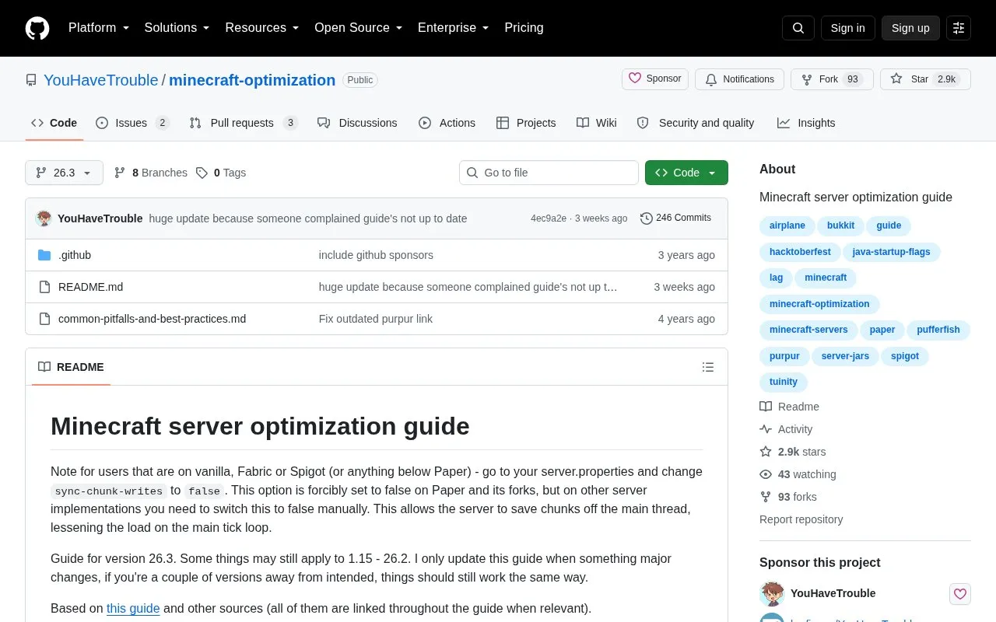
Task: Click the YouHaveTrouble avatar in commit row
Action: tap(44, 218)
